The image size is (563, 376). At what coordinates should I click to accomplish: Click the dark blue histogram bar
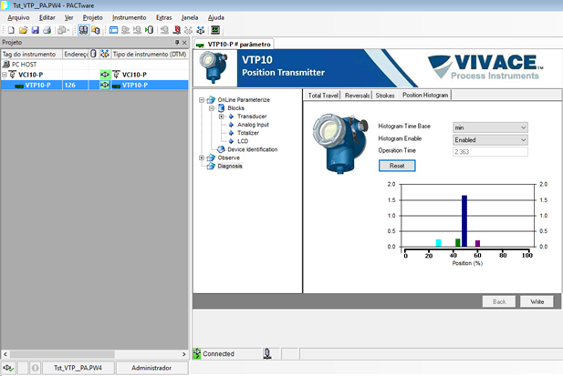(x=464, y=221)
